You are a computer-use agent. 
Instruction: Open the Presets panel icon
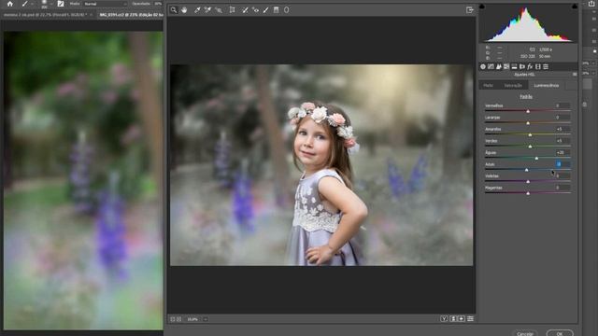pos(546,66)
